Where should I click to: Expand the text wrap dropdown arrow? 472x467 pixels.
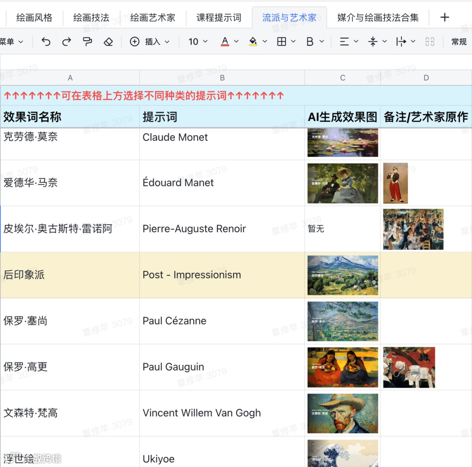(x=413, y=41)
